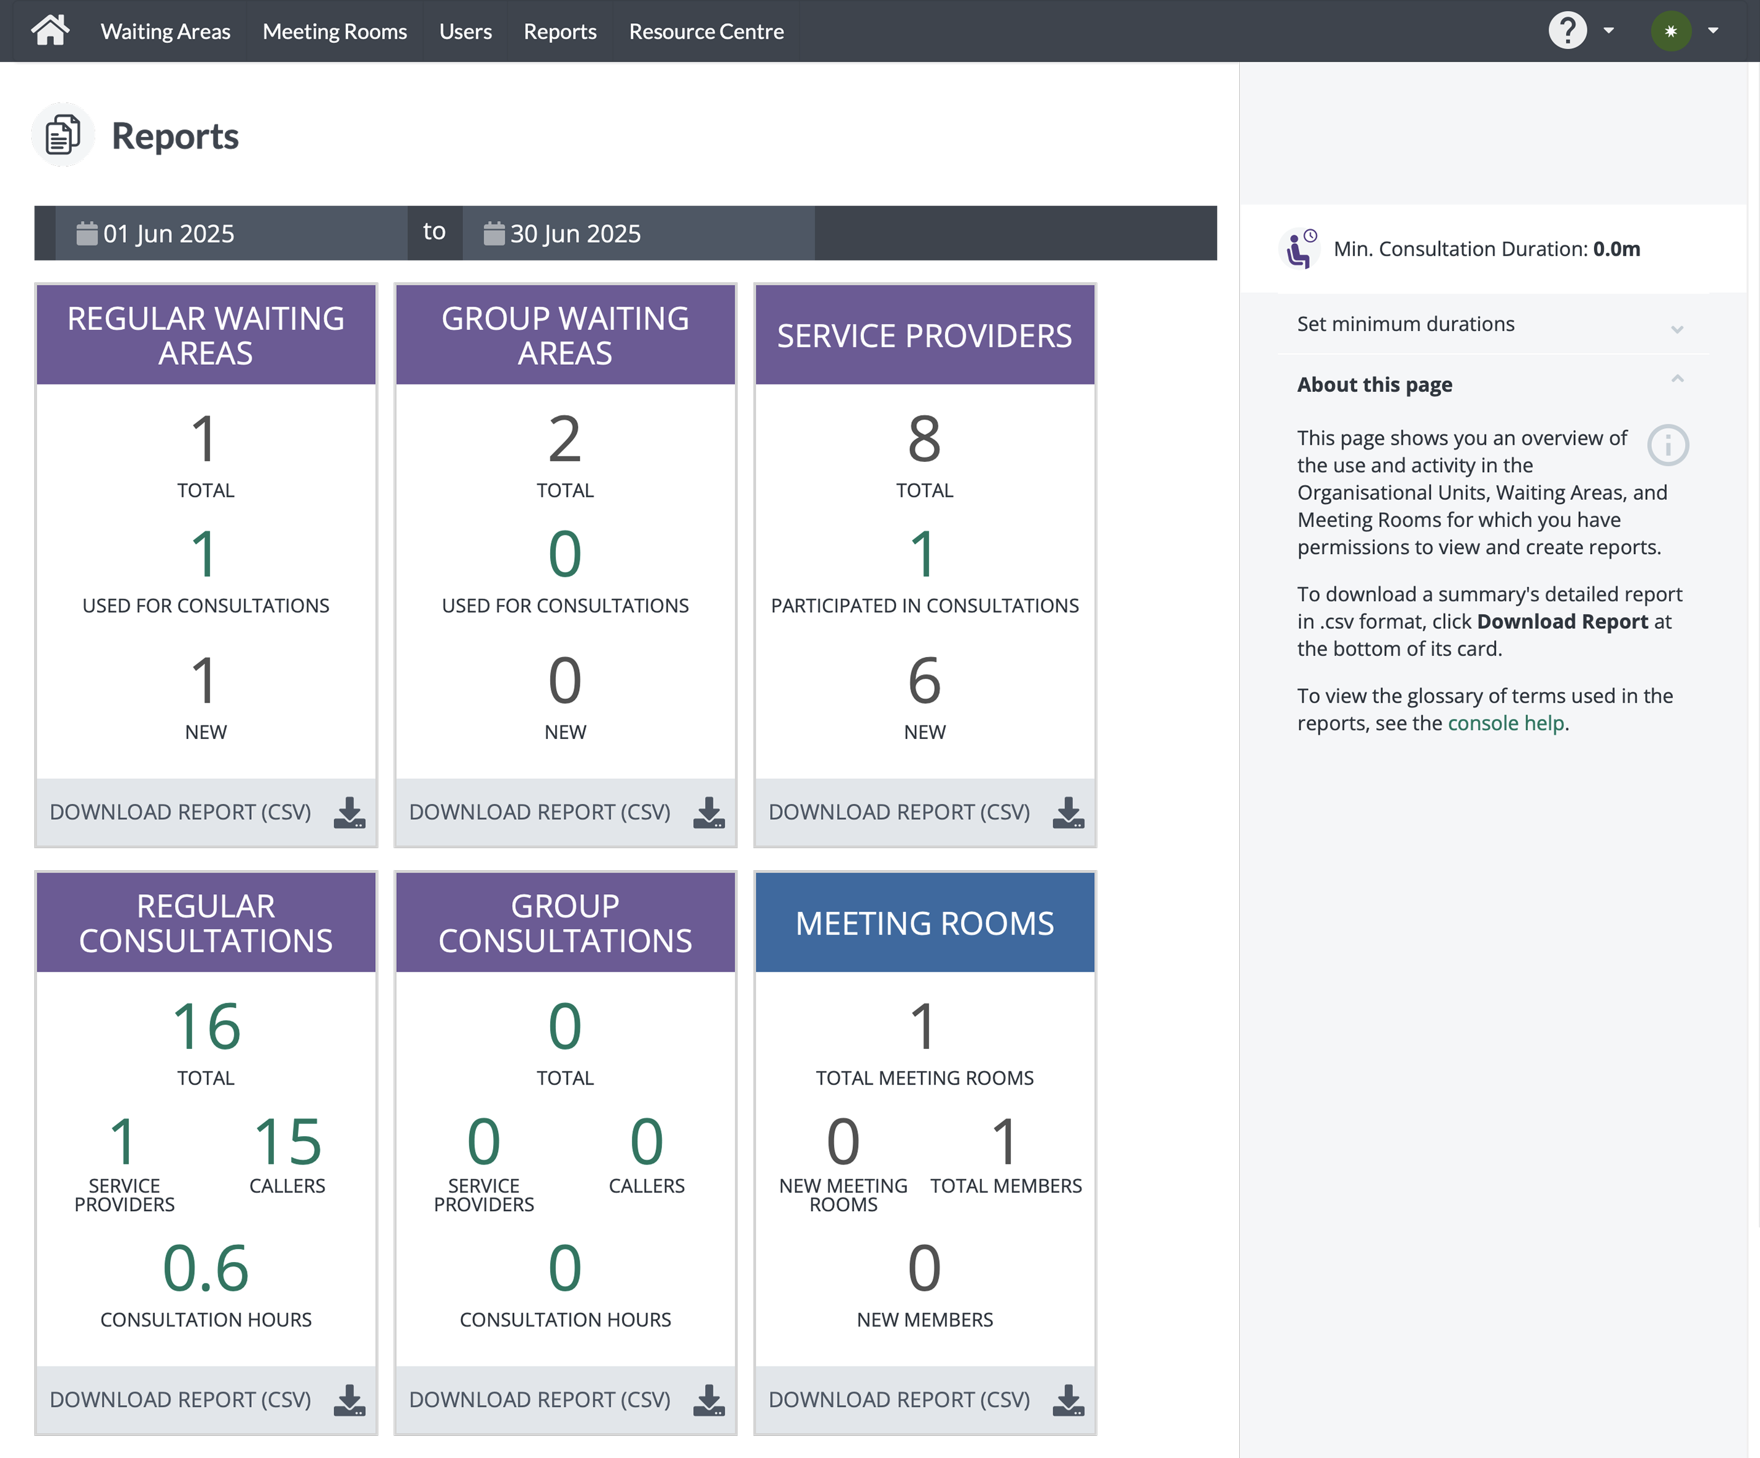Click the info circle icon in About section
The width and height of the screenshot is (1760, 1458).
[1667, 445]
